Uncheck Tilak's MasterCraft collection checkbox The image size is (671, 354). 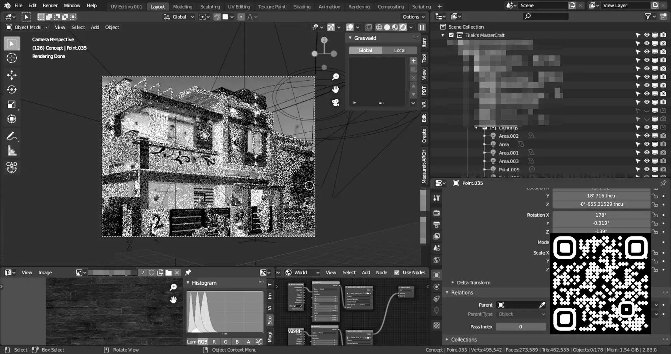click(451, 35)
